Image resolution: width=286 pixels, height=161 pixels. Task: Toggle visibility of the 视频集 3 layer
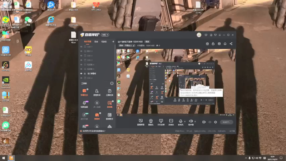coord(81,69)
